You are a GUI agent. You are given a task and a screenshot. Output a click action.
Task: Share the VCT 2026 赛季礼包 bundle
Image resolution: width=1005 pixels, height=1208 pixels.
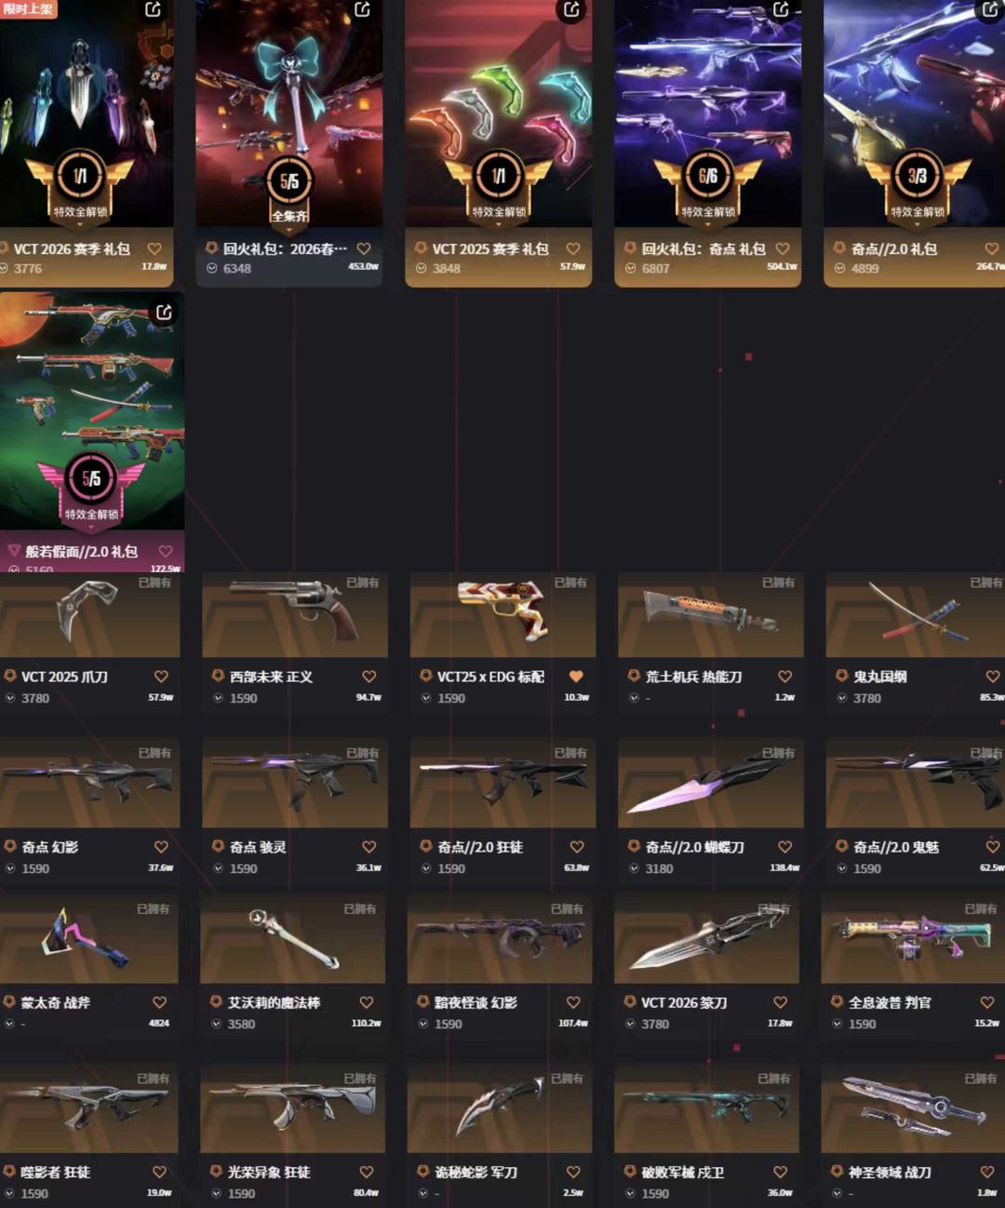coord(154,9)
